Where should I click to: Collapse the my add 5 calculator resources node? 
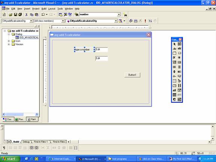[5, 31]
